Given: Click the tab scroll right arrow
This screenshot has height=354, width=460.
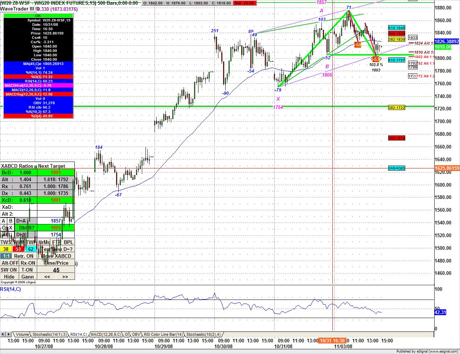Looking at the screenshot, I should [8, 334].
